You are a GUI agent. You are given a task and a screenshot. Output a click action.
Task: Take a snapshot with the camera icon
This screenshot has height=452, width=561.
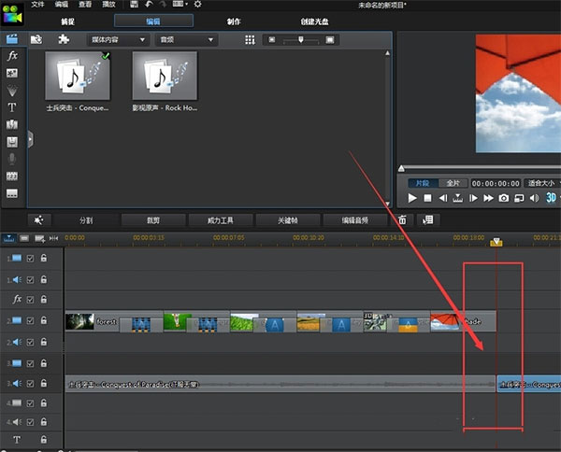click(x=503, y=198)
